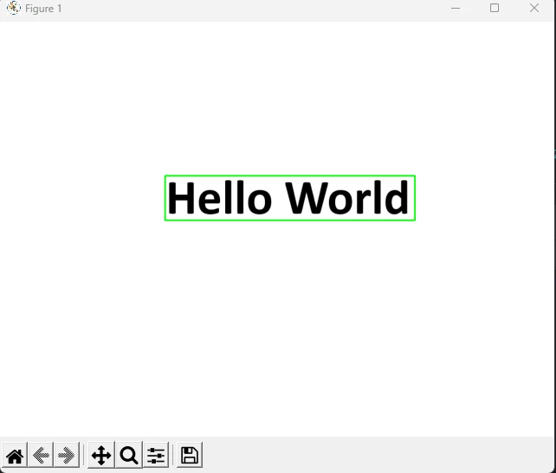Maximize the Figure 1 window
Screen dimensions: 556x473
tap(495, 9)
